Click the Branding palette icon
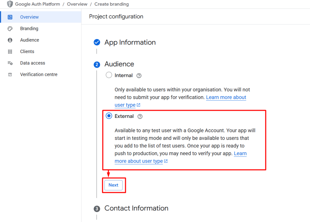Screen dimensions: 310x222 click(10, 29)
